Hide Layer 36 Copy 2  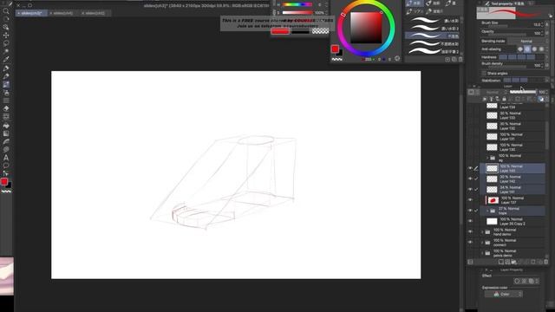click(470, 221)
